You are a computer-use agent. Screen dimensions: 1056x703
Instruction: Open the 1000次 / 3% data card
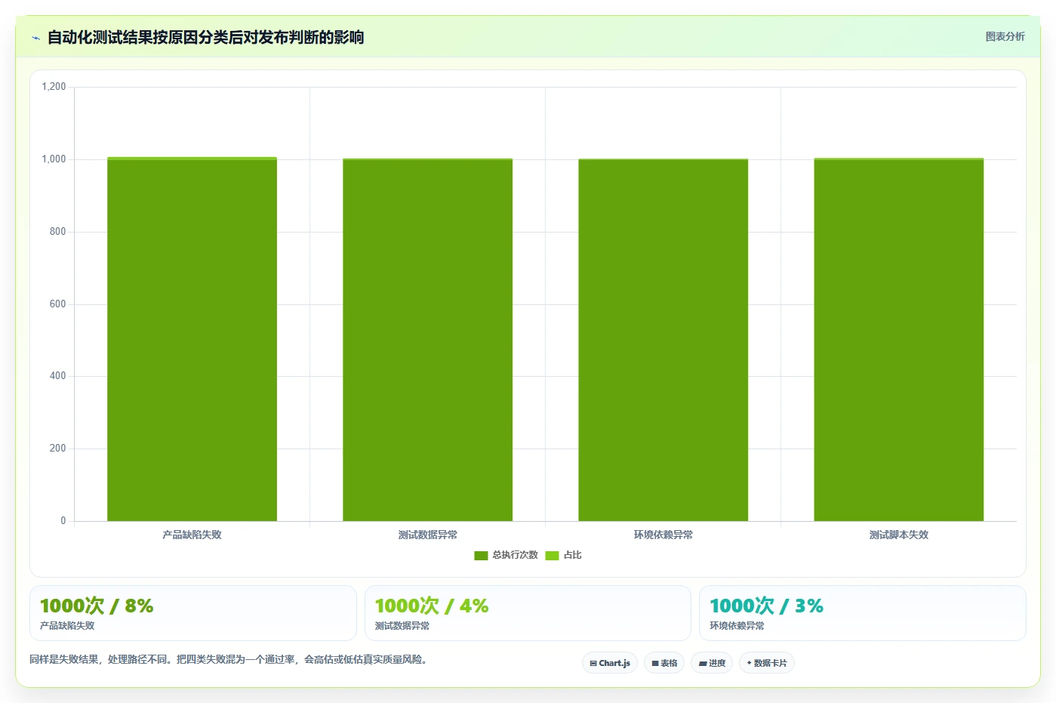862,613
